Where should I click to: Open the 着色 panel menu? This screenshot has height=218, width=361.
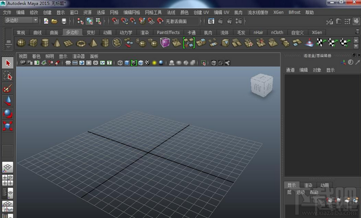click(x=36, y=56)
